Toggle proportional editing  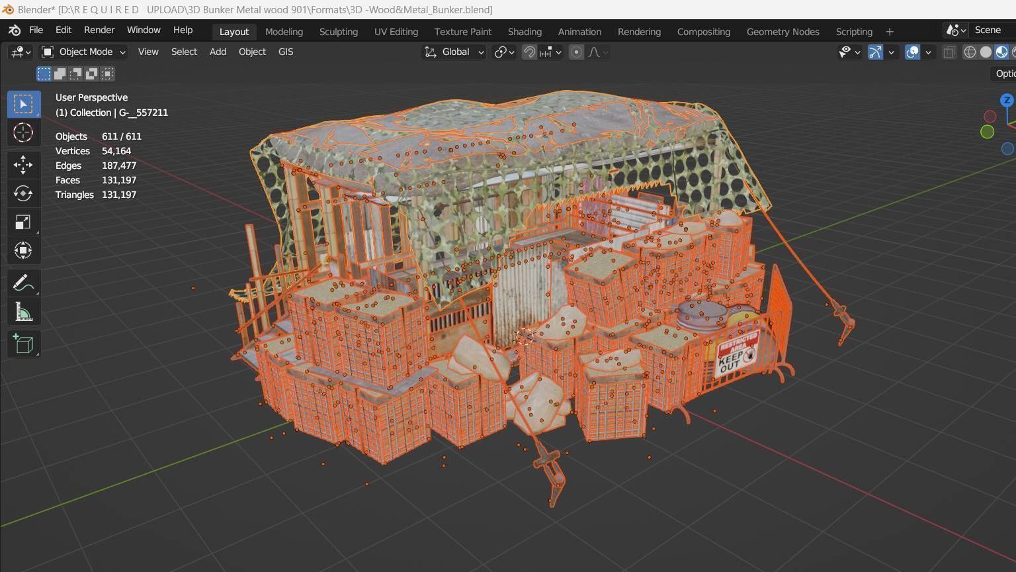click(x=576, y=52)
